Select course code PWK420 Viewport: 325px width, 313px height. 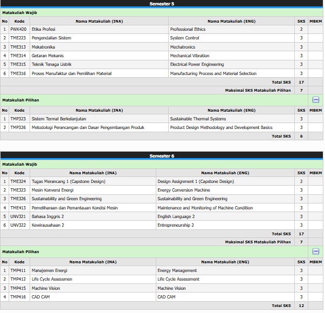point(18,29)
